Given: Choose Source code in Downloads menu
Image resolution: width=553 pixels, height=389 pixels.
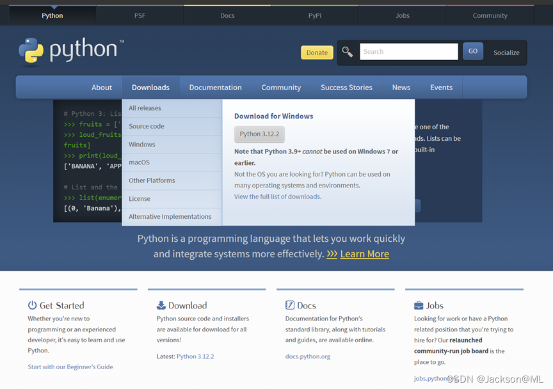Looking at the screenshot, I should (x=172, y=126).
